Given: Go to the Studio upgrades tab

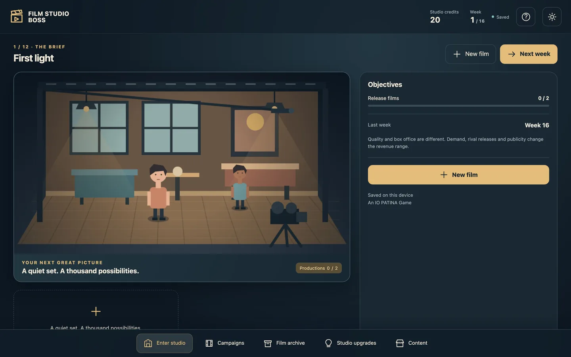Looking at the screenshot, I should [x=351, y=343].
